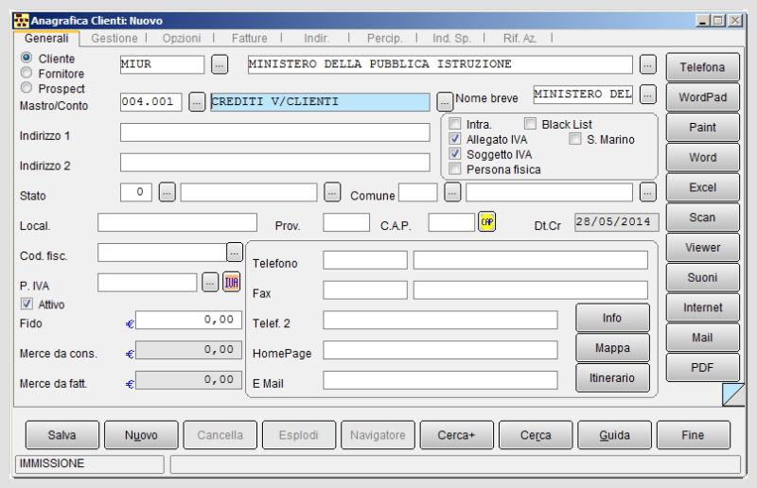Focus the HomePage input field
Image resolution: width=757 pixels, height=488 pixels.
[440, 350]
